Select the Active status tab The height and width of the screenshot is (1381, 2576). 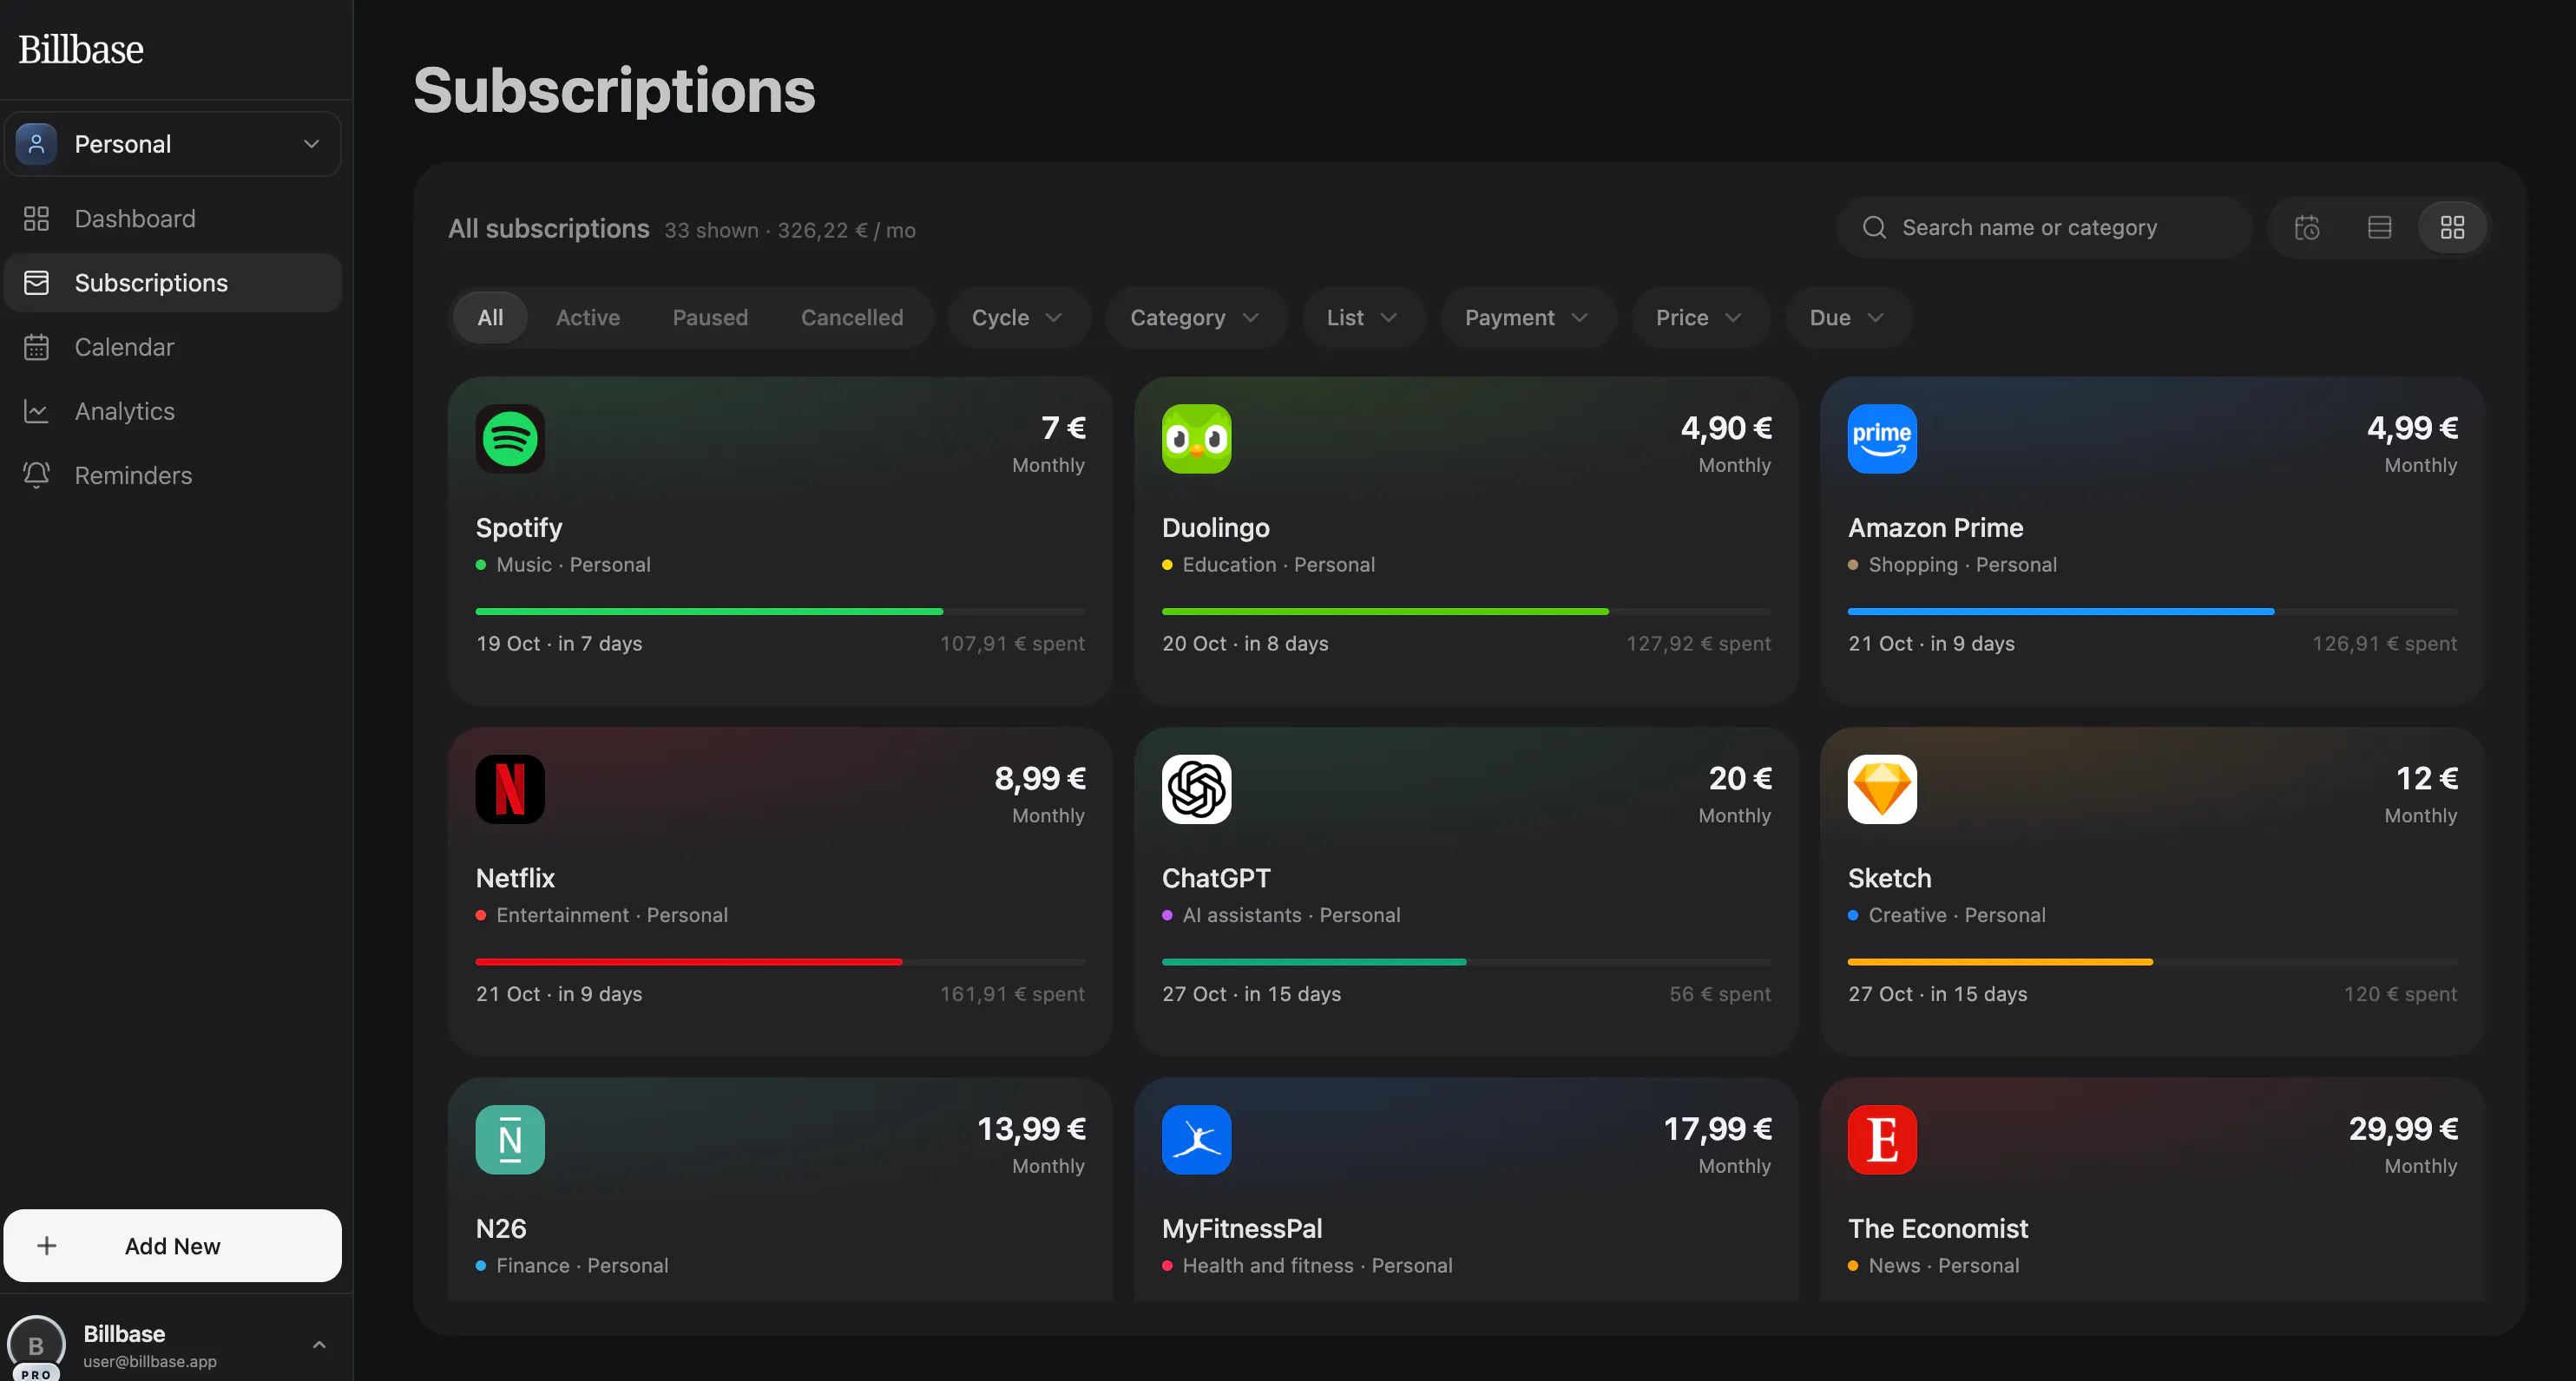(x=588, y=317)
